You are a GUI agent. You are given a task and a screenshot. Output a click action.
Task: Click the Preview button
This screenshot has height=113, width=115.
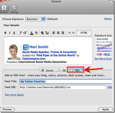pos(7,109)
